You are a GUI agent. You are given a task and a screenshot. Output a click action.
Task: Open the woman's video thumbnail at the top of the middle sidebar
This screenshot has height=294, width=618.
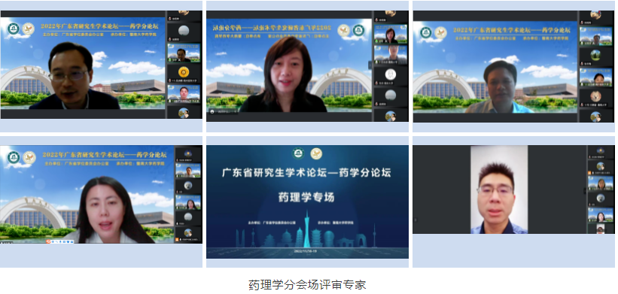[390, 35]
